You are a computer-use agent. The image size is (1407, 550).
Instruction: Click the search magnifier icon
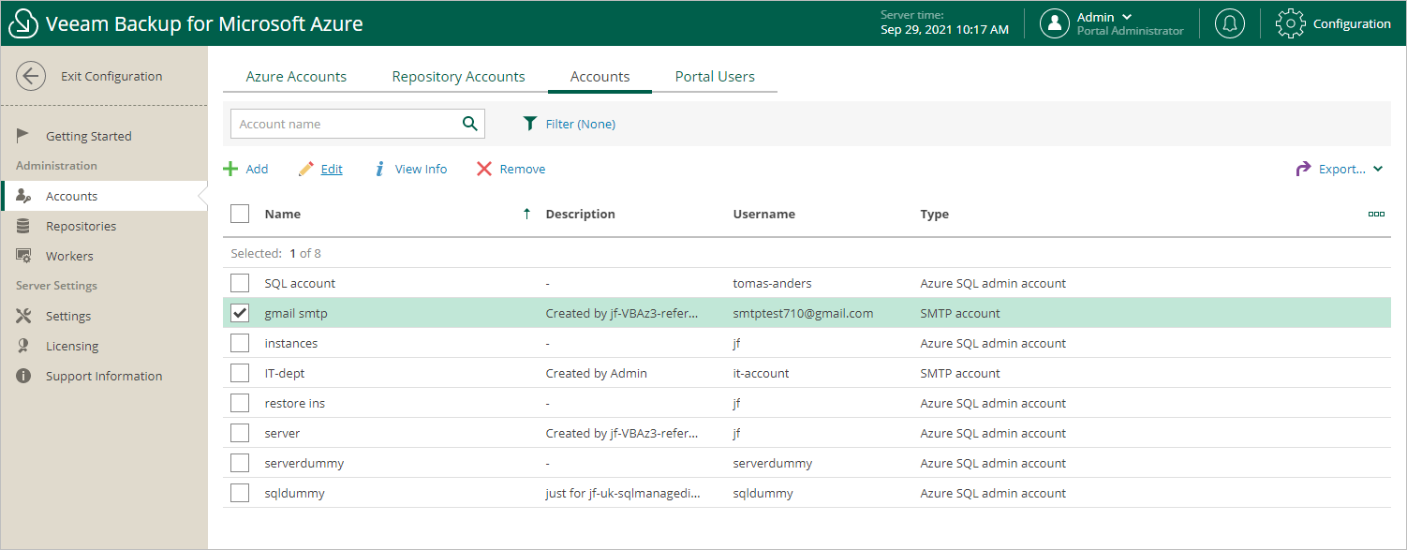470,124
